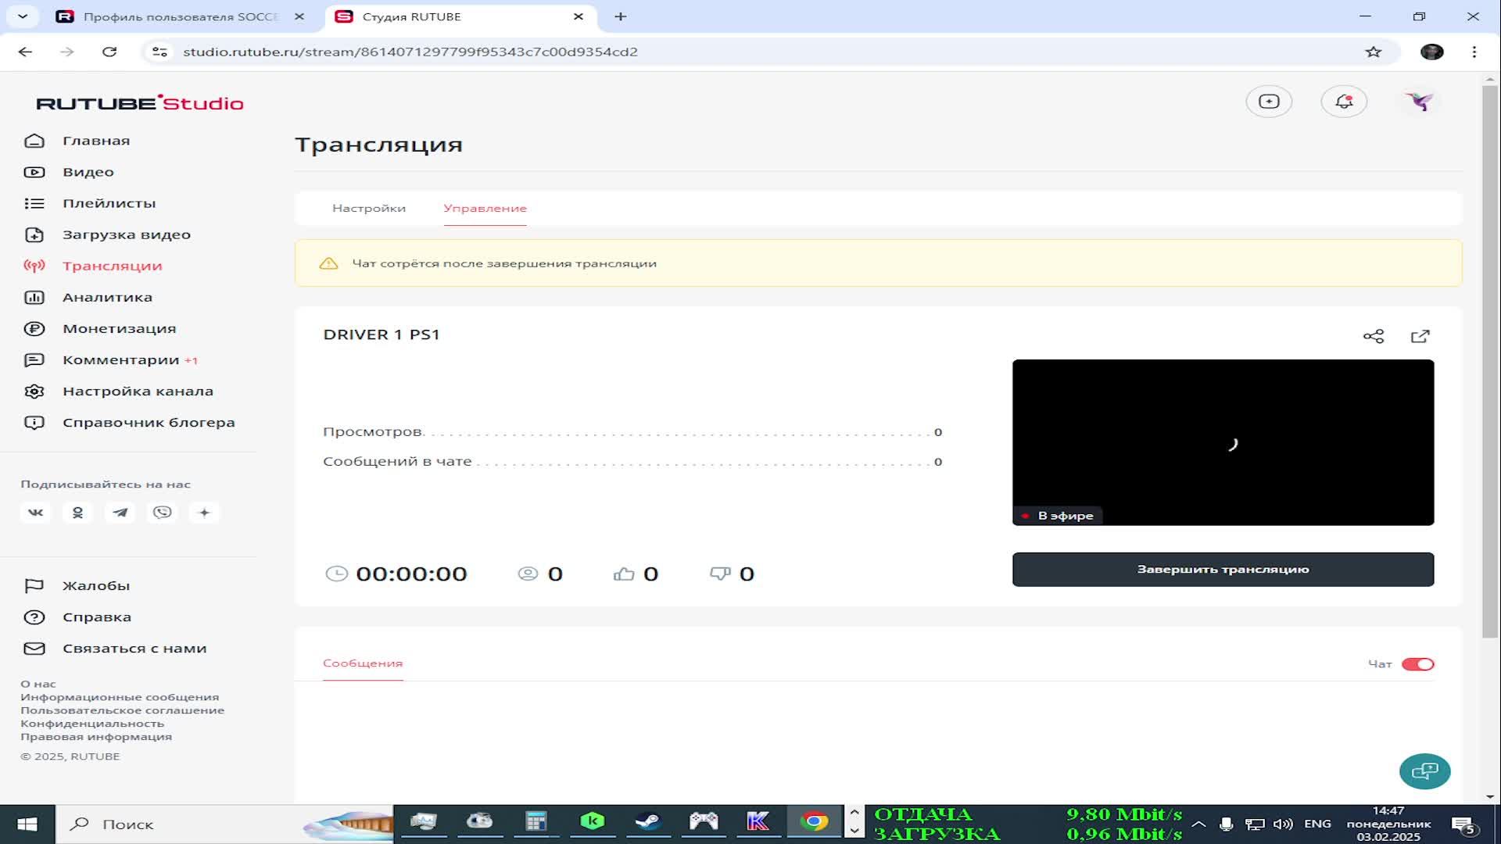Open the taskbar calculator app
Image resolution: width=1501 pixels, height=844 pixels.
click(536, 822)
